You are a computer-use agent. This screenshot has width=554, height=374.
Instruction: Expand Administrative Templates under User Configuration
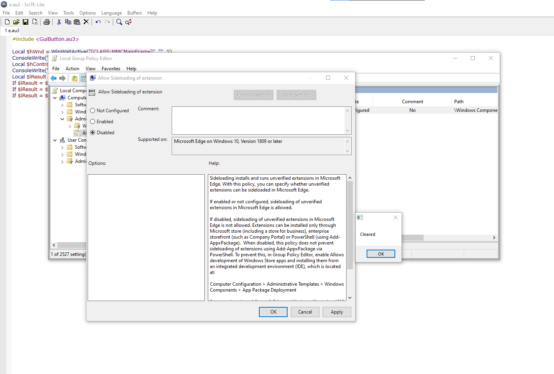coord(62,161)
